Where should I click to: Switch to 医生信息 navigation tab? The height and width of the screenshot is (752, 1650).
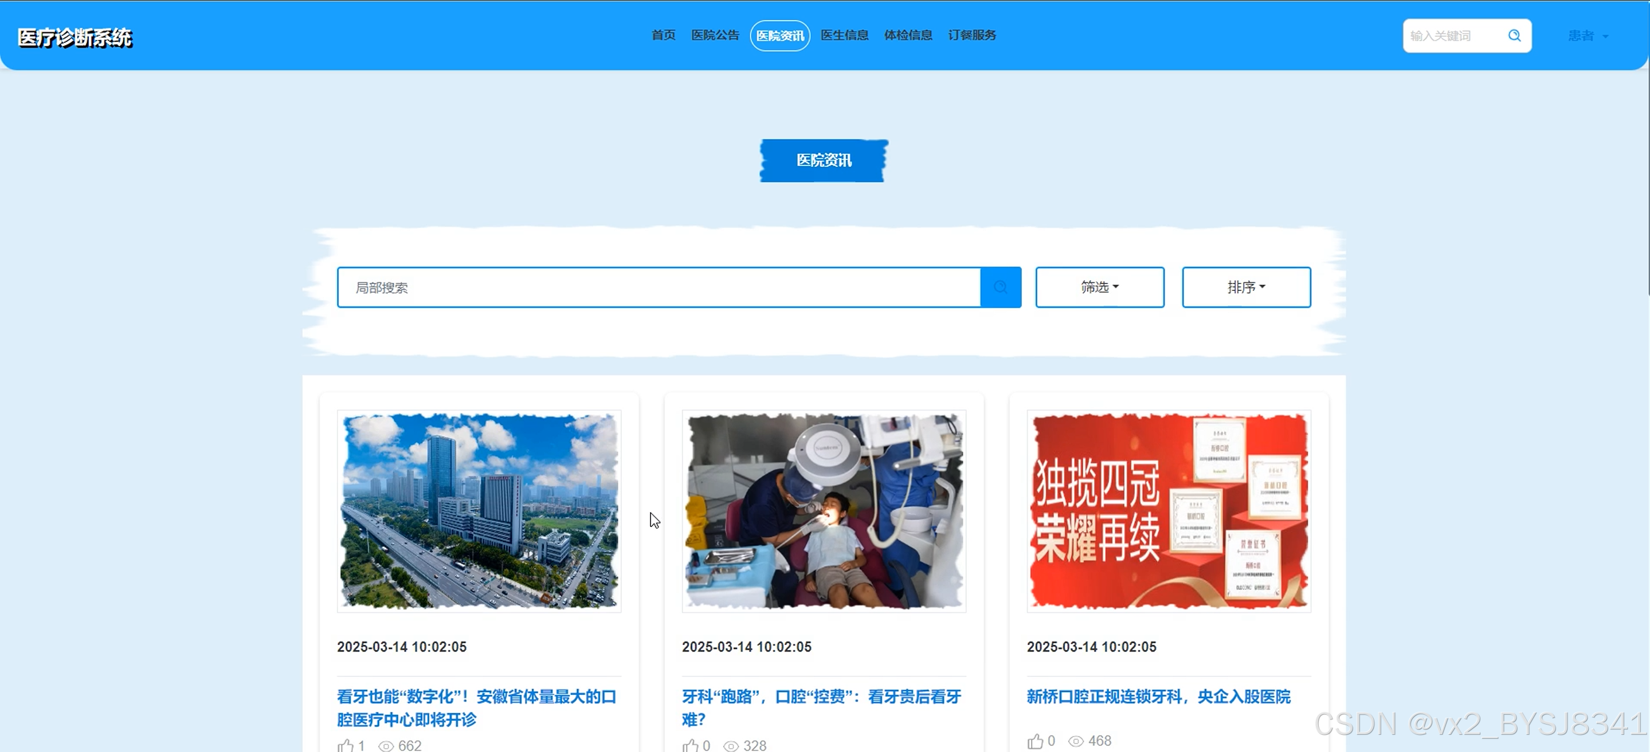click(844, 35)
